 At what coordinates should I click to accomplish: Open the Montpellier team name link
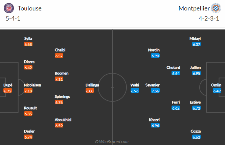click(x=194, y=8)
